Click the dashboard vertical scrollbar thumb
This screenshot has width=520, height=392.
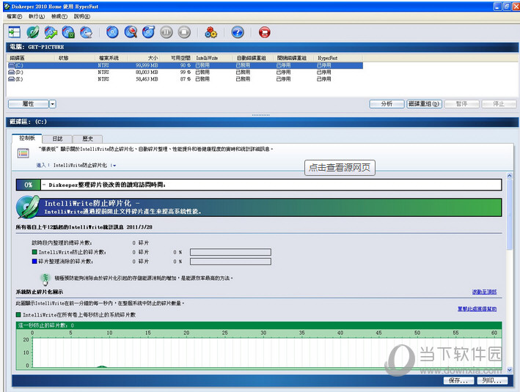[510, 215]
